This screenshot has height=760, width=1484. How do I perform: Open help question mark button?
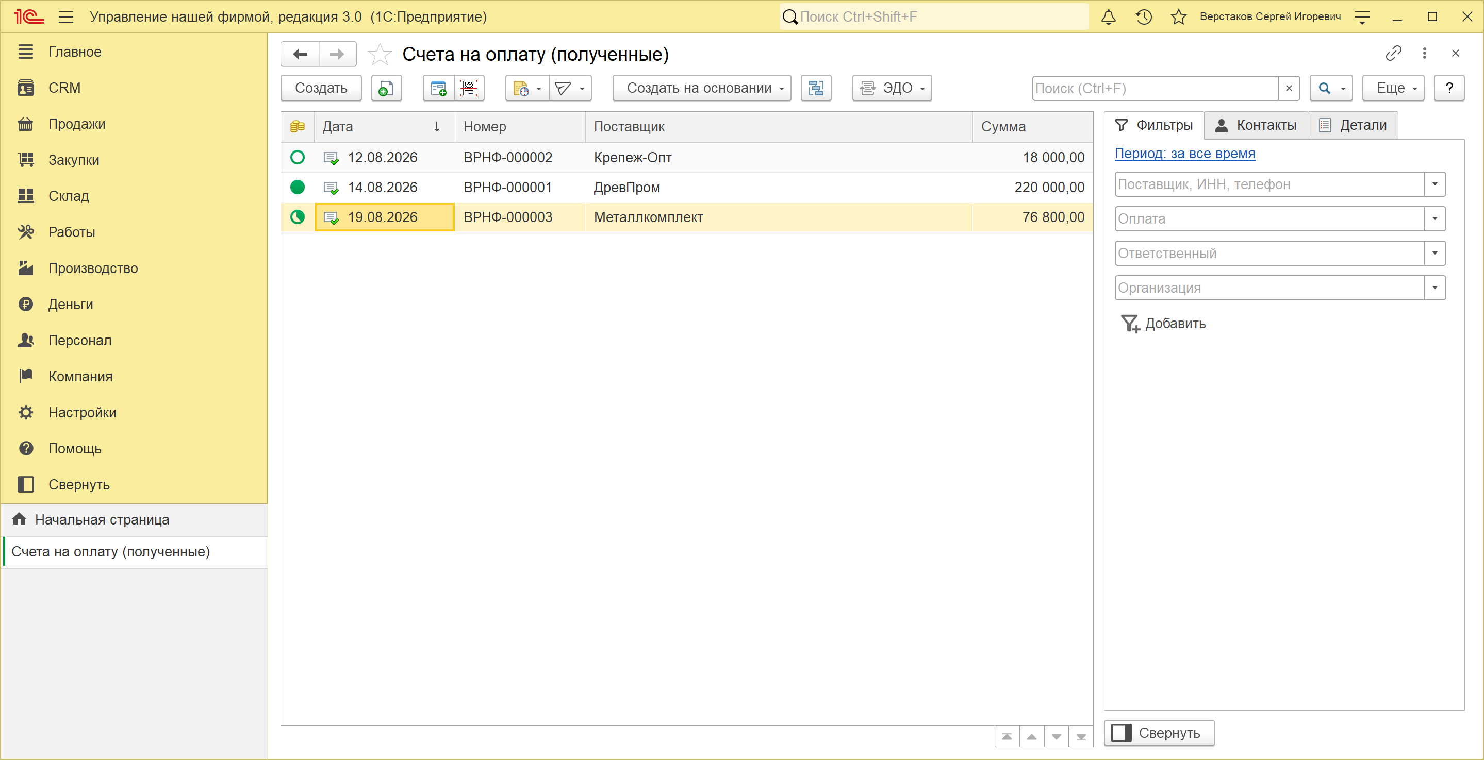[x=1449, y=88]
